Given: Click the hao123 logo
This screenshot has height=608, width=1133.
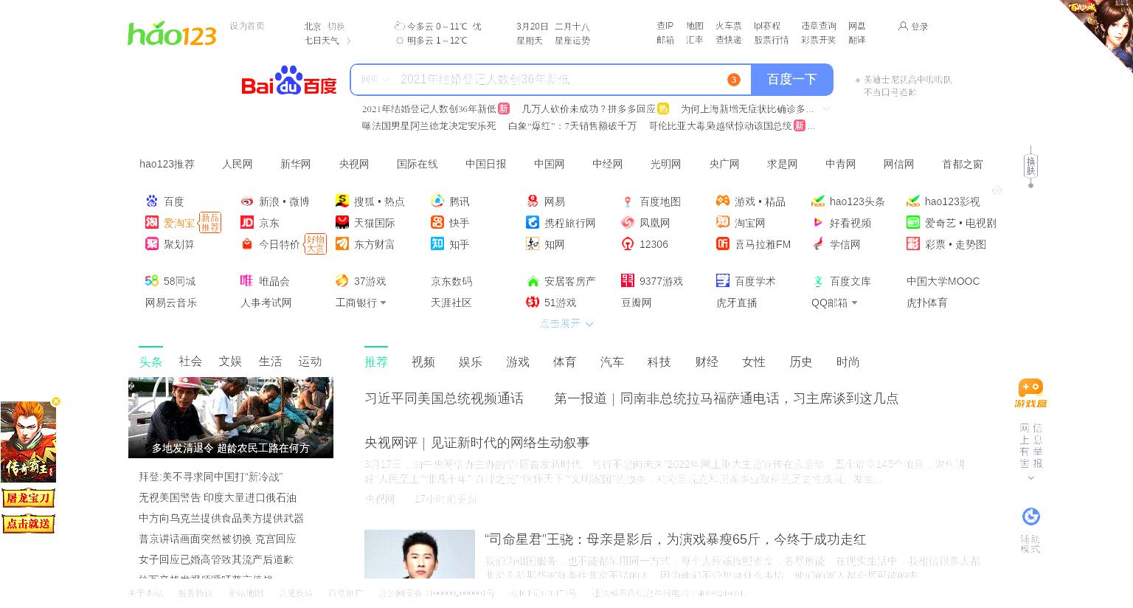Looking at the screenshot, I should point(172,34).
